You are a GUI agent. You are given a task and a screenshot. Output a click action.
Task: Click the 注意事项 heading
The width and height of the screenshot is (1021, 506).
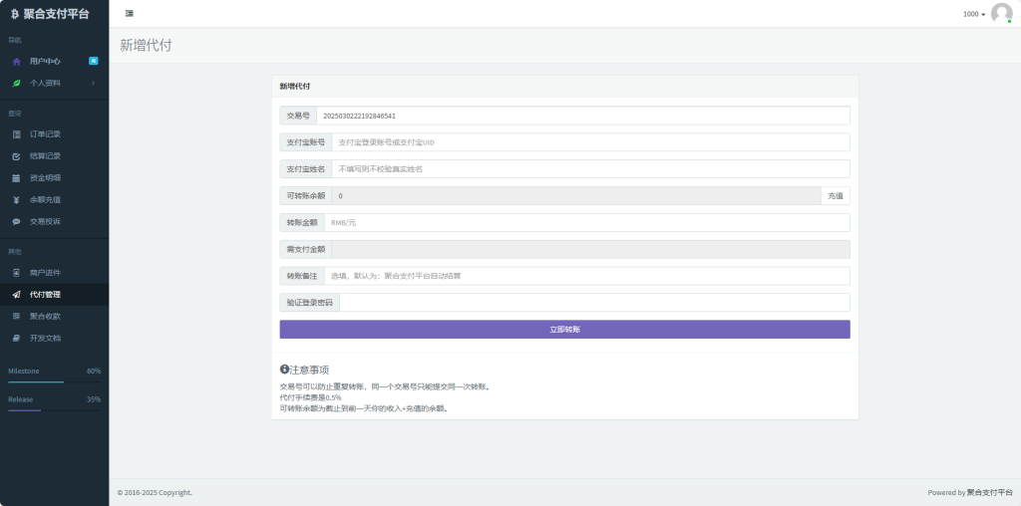[x=309, y=370]
